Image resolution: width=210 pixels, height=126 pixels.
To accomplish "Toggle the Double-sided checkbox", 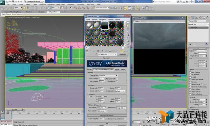I will point(190,74).
